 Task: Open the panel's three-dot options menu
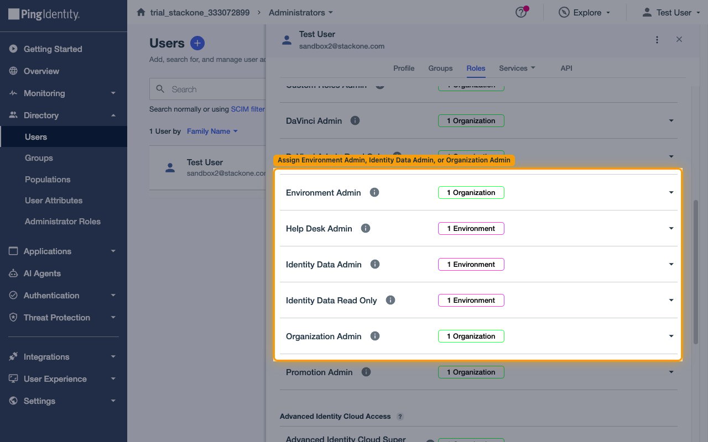(x=657, y=40)
